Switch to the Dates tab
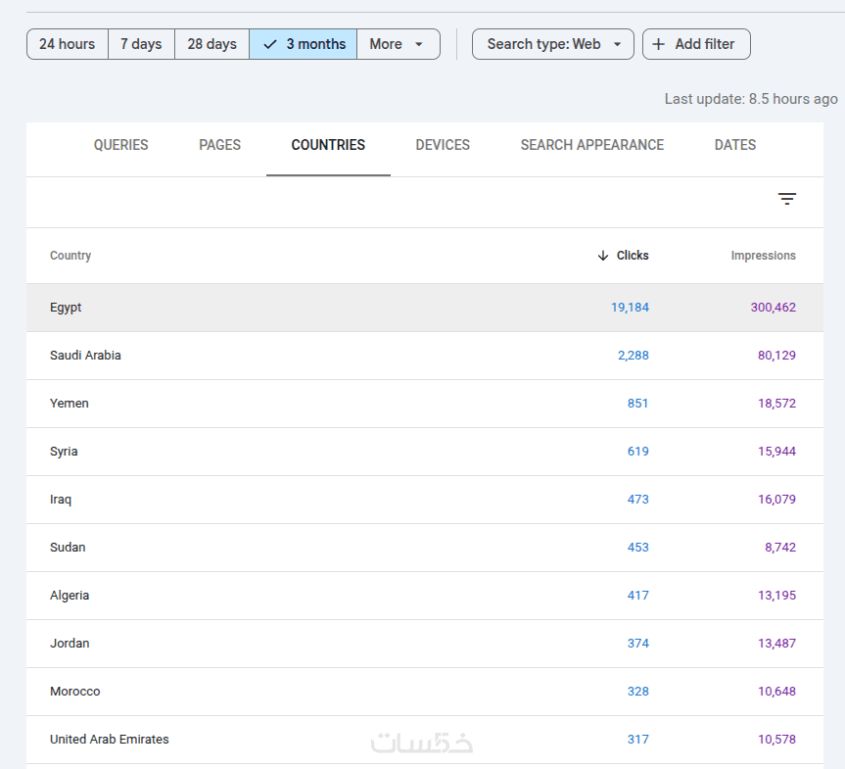This screenshot has width=845, height=769. [735, 145]
